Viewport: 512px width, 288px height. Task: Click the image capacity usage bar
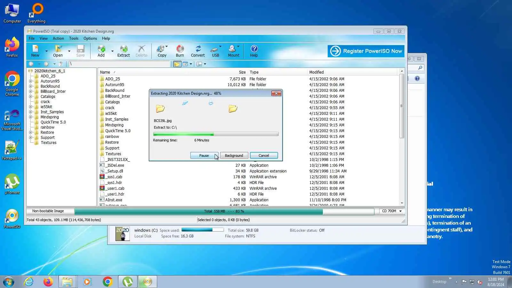[224, 211]
